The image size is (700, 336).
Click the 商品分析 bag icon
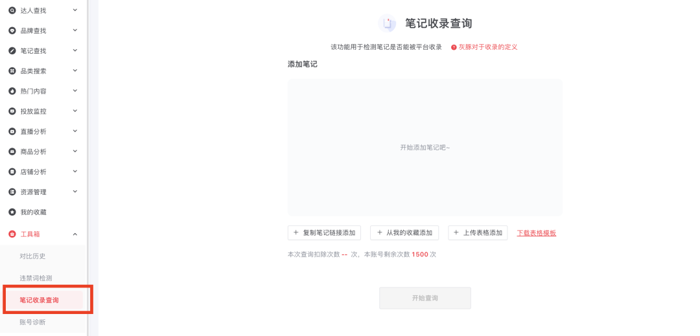tap(12, 151)
